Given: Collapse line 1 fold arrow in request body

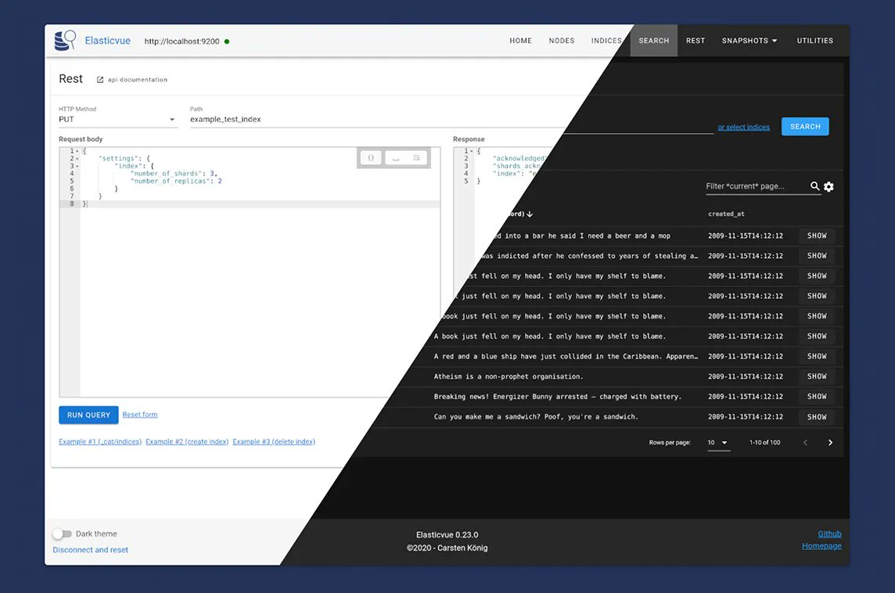Looking at the screenshot, I should (x=77, y=151).
